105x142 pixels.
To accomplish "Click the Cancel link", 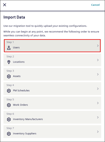I will click(x=95, y=5).
